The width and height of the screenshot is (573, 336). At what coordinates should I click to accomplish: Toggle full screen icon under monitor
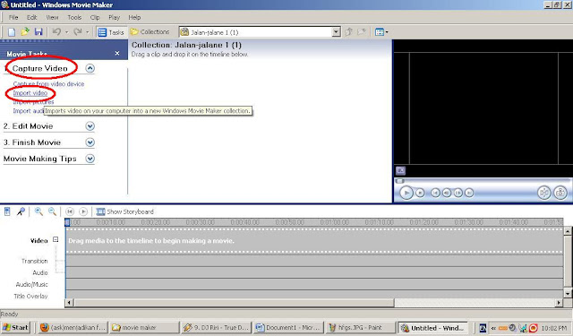click(400, 170)
